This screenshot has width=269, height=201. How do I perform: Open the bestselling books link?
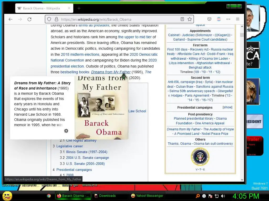[75, 72]
